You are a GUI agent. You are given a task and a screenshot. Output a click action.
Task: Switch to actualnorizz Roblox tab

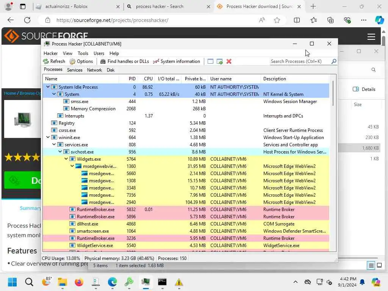77,7
